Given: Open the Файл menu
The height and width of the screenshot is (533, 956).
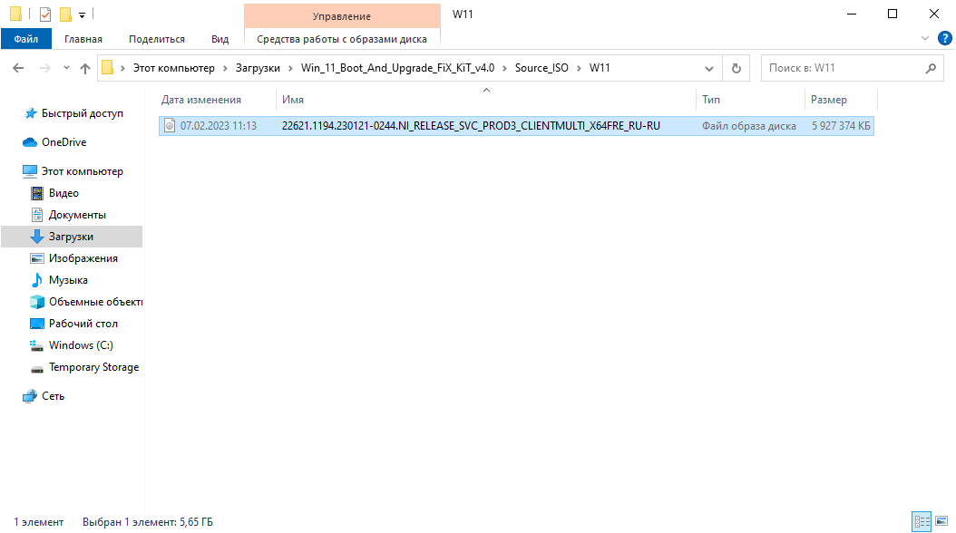Looking at the screenshot, I should (x=25, y=39).
